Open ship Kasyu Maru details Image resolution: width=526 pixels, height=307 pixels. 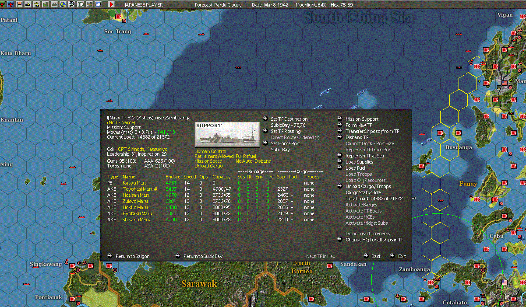[135, 183]
